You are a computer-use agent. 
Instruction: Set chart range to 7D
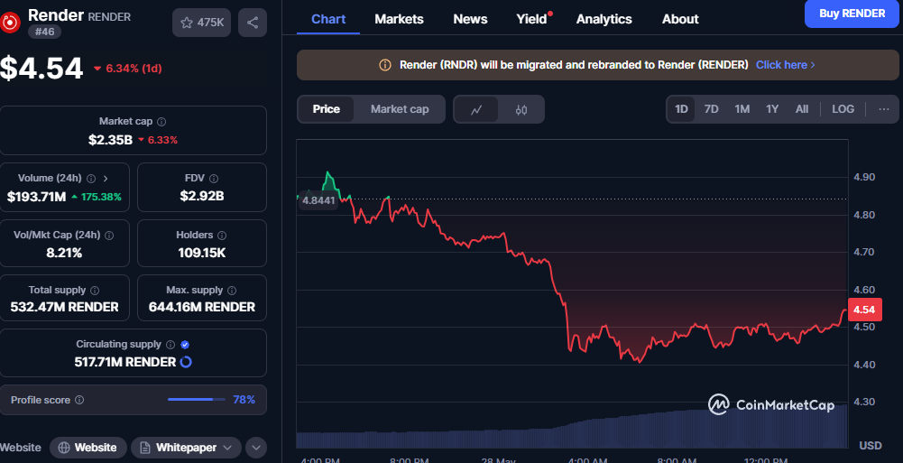(x=711, y=109)
